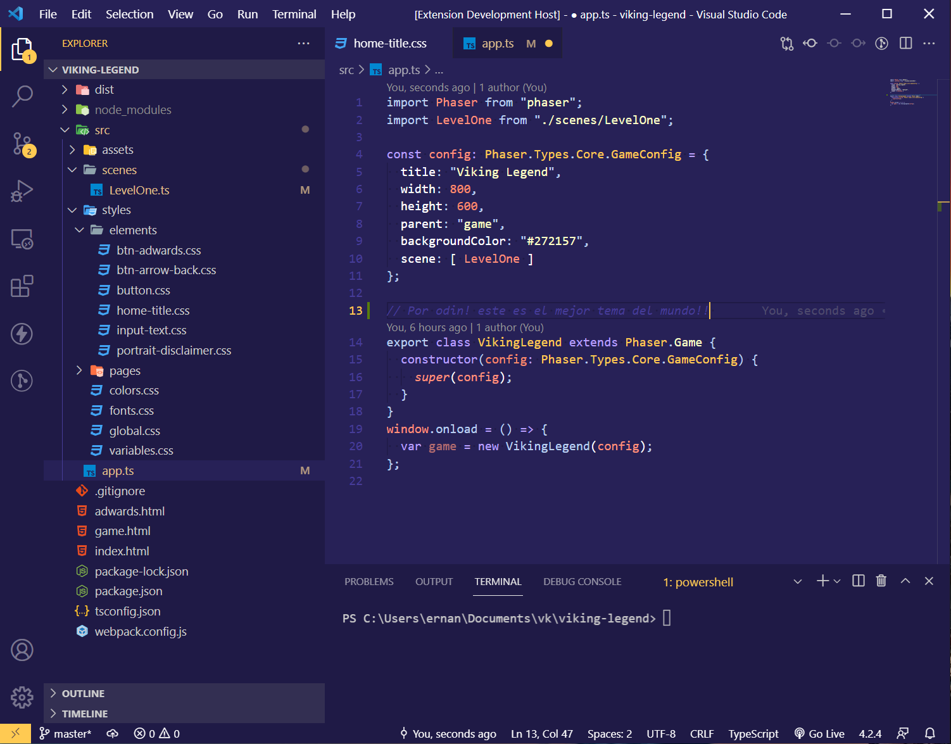Image resolution: width=951 pixels, height=744 pixels.
Task: Click remote window indicator in status bar
Action: pos(16,733)
